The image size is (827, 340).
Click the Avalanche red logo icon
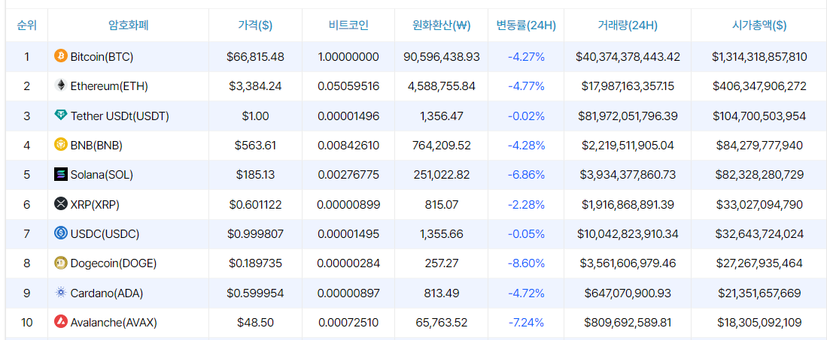[x=61, y=321]
